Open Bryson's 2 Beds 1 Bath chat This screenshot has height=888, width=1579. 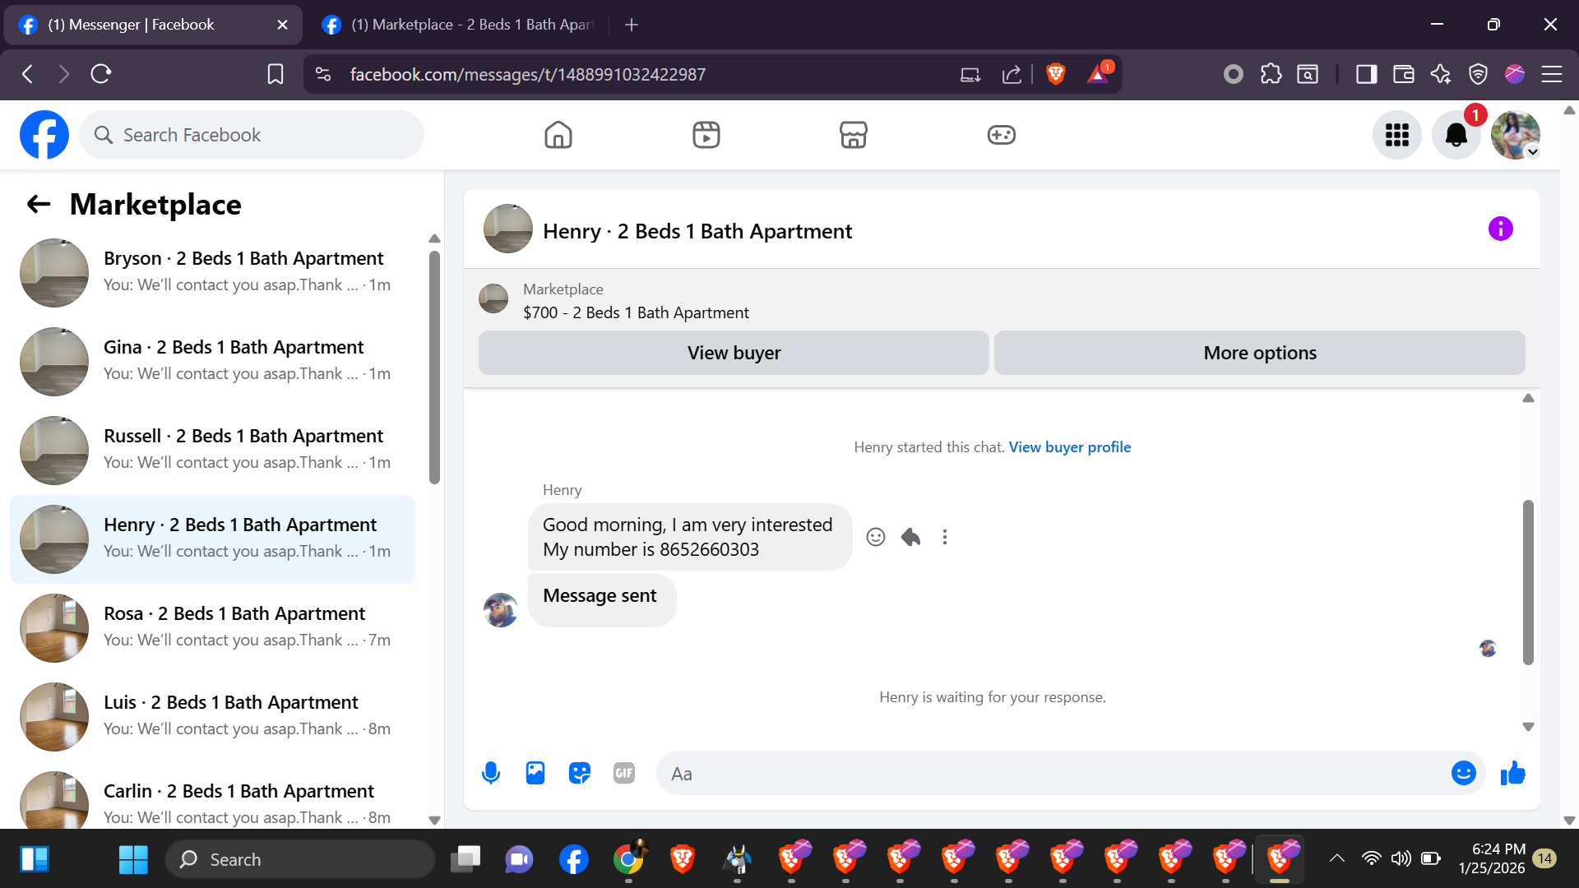(212, 273)
